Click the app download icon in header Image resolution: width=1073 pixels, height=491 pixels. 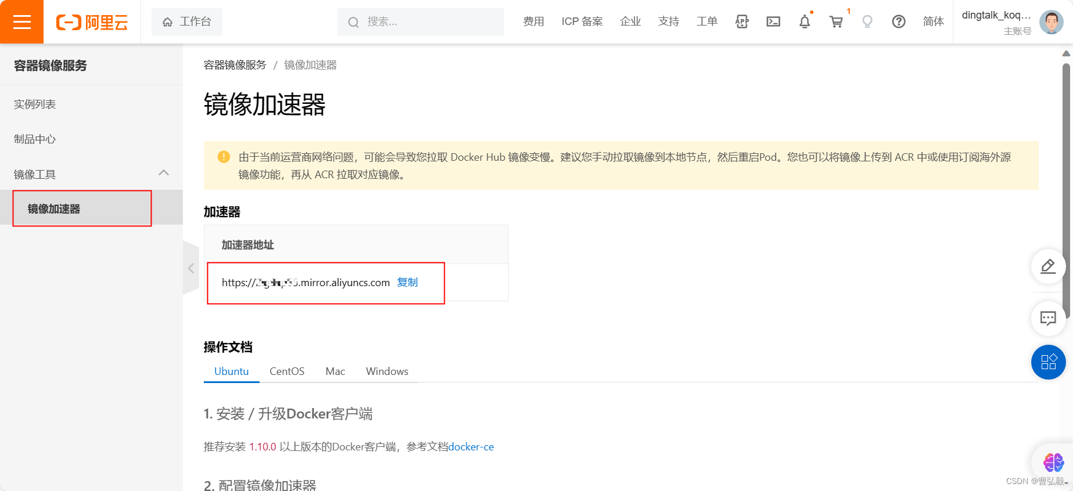click(x=742, y=21)
